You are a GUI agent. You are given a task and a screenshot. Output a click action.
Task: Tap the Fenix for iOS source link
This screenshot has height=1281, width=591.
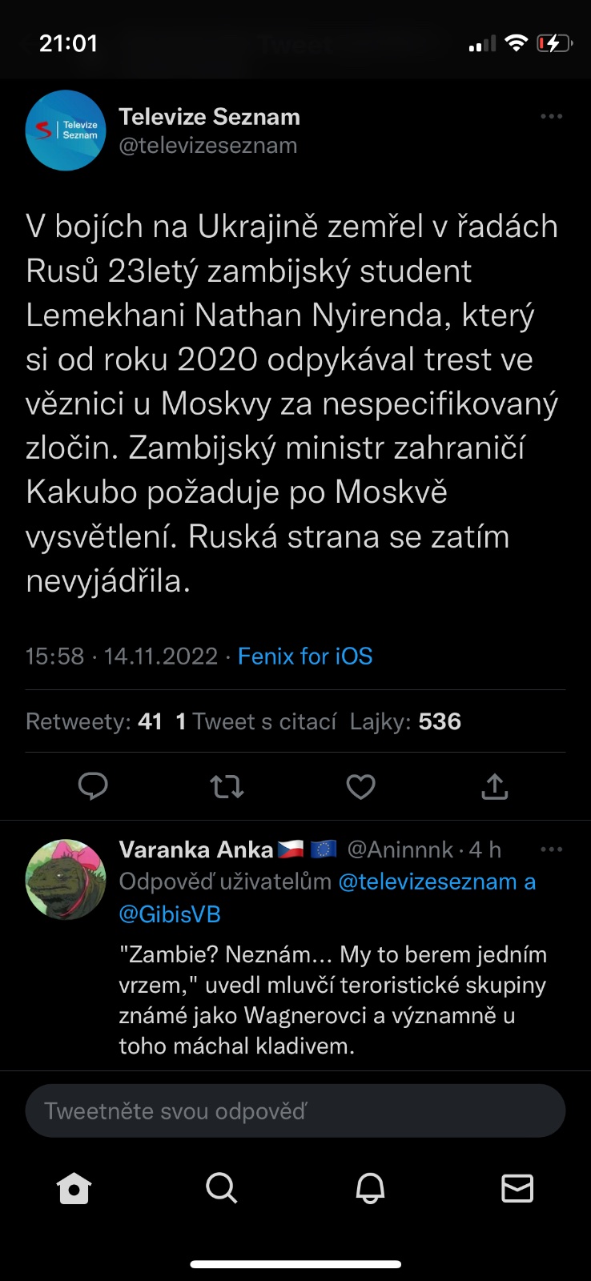coord(305,657)
